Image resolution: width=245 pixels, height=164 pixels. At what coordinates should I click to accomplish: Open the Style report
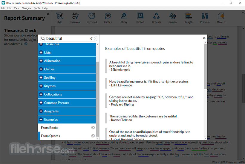(x=59, y=18)
